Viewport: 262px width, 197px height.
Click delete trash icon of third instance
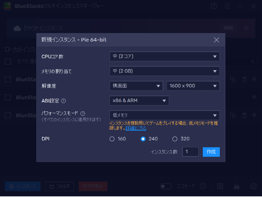tap(244, 115)
